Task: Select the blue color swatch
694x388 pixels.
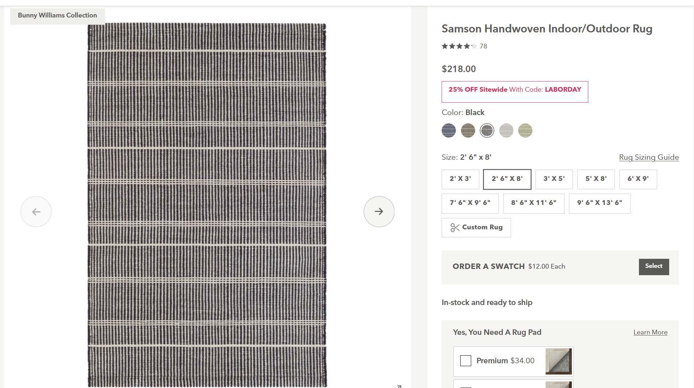Action: [x=449, y=130]
